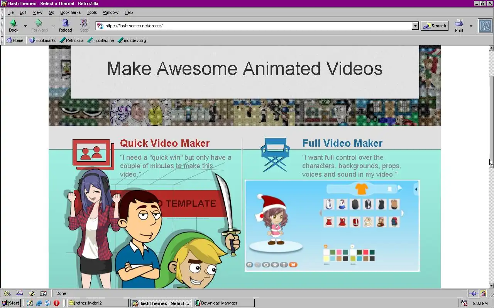Open the Help menu
Viewport: 494px width, 308px height.
click(x=129, y=12)
